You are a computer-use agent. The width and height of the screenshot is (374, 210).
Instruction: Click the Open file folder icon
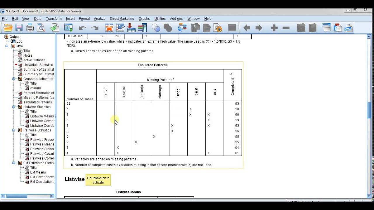point(8,28)
